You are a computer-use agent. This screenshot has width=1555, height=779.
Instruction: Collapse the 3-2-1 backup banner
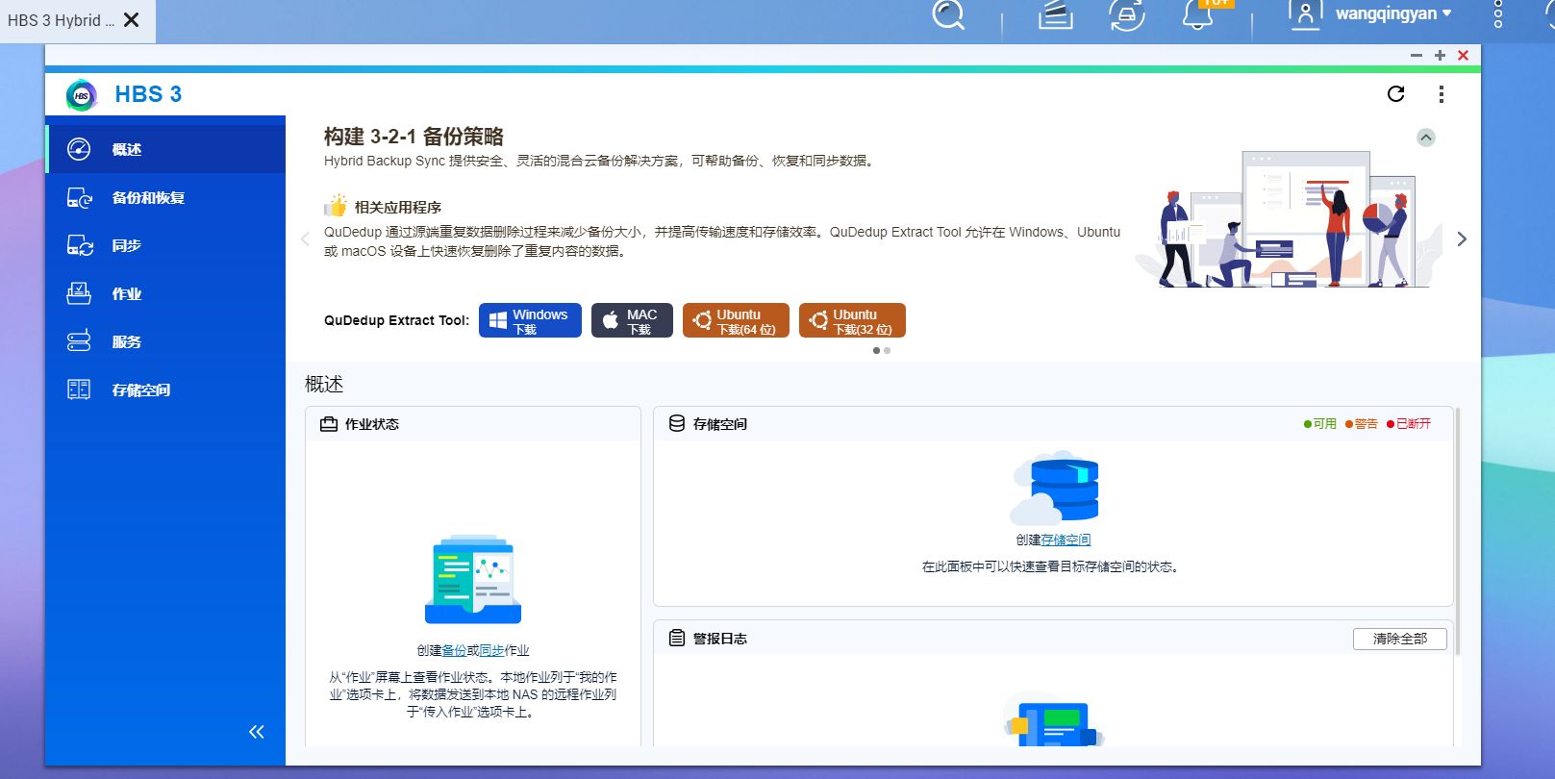pos(1426,138)
